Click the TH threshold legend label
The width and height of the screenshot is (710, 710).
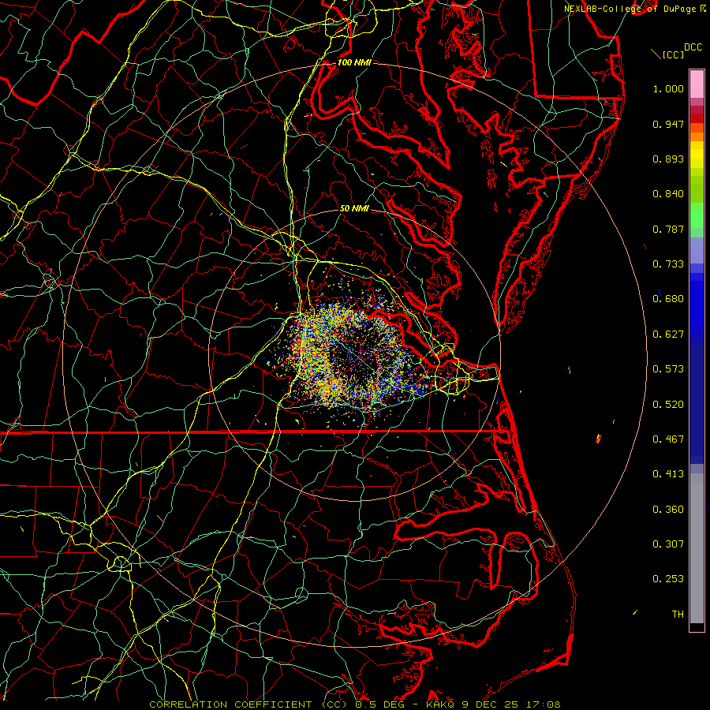[x=678, y=615]
